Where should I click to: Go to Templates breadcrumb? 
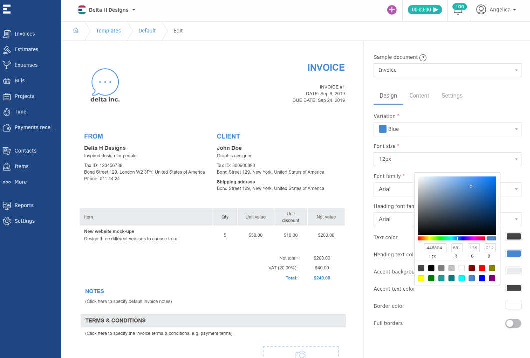coord(108,31)
